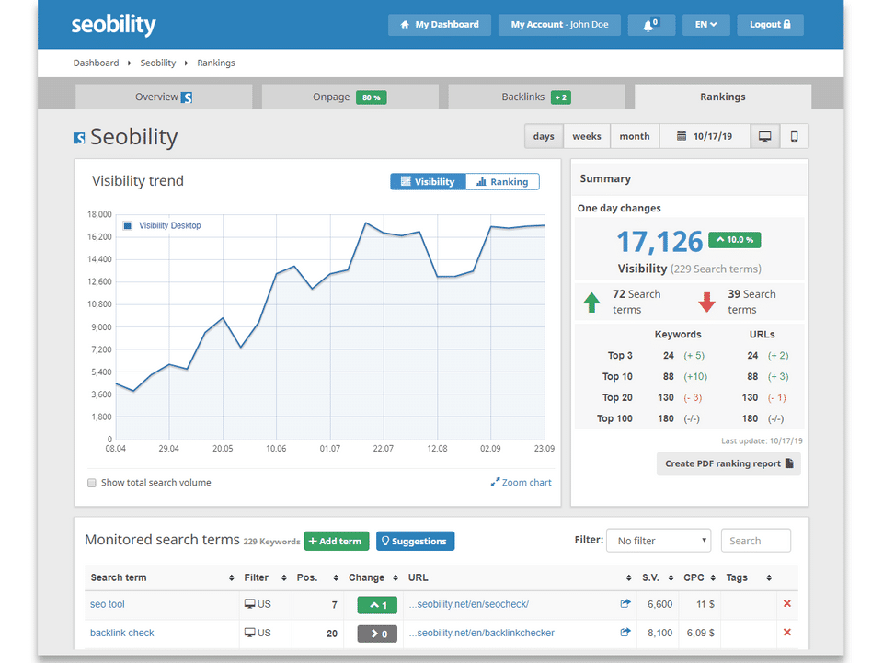Click change badge for seo tool

click(x=377, y=605)
